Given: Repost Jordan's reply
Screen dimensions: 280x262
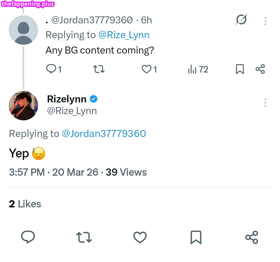Looking at the screenshot, I should (99, 69).
